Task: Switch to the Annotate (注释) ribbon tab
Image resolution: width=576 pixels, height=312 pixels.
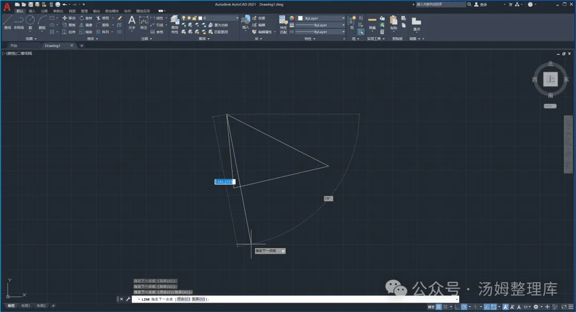Action: 44,11
